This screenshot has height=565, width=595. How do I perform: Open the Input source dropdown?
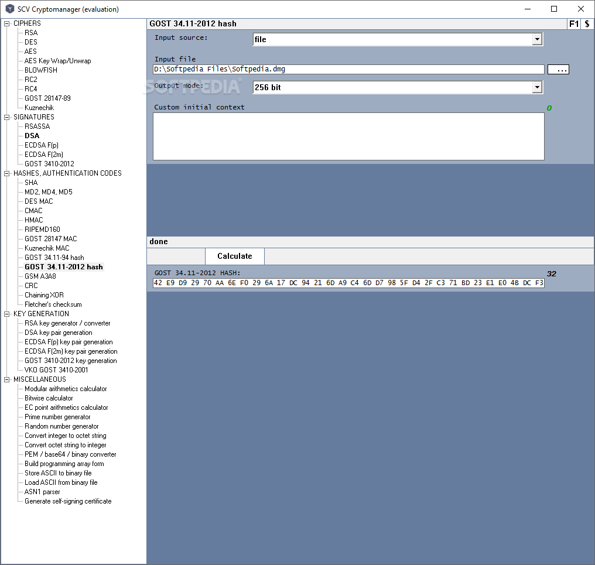tap(537, 39)
